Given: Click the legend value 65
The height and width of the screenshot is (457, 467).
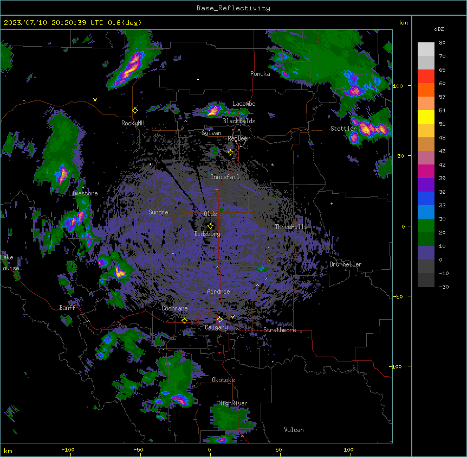Looking at the screenshot, I should pyautogui.click(x=442, y=70).
